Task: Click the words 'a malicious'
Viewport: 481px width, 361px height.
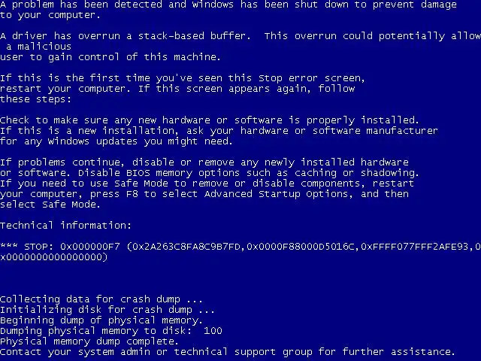Action: 38,47
